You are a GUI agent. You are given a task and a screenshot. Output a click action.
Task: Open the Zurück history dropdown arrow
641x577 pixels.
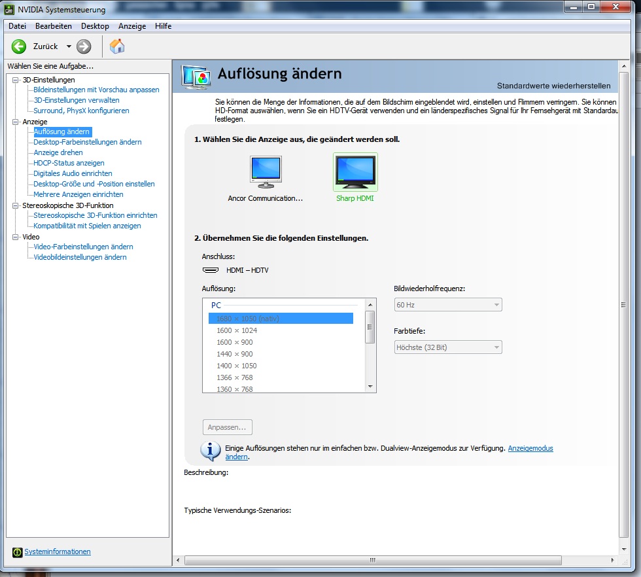(69, 46)
